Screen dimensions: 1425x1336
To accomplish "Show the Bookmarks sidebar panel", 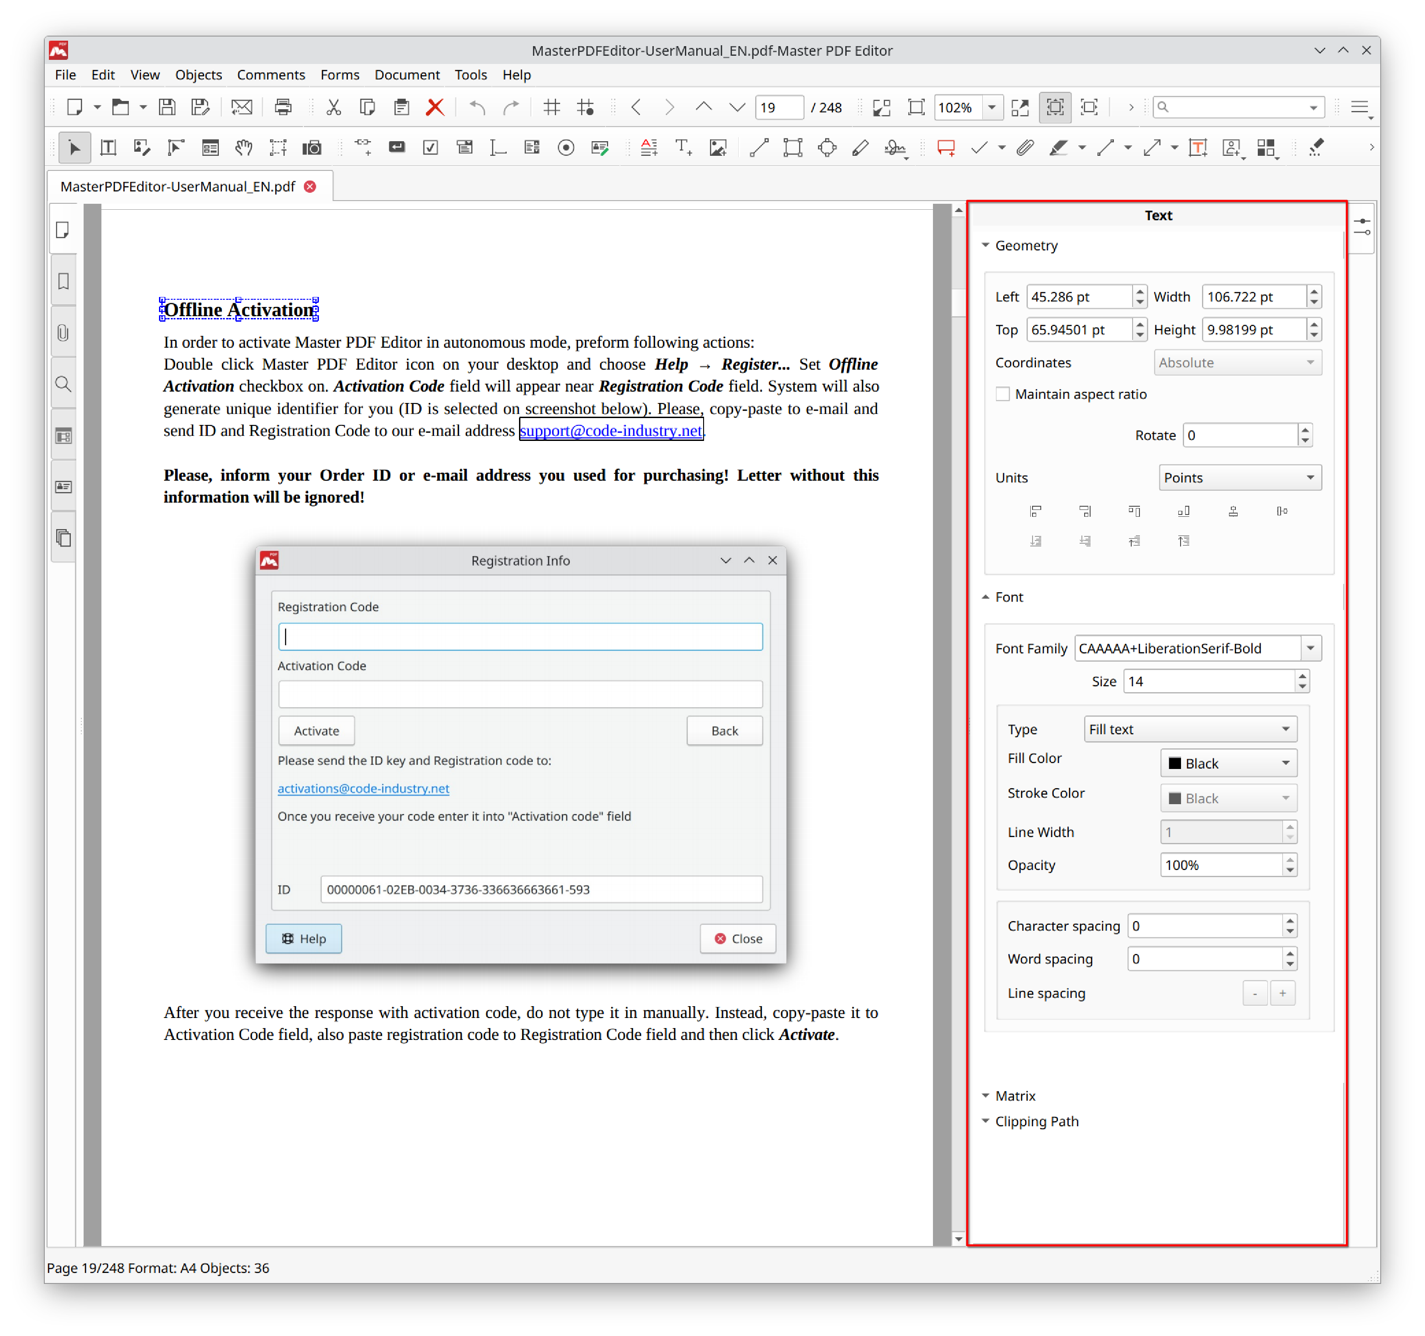I will pos(63,281).
